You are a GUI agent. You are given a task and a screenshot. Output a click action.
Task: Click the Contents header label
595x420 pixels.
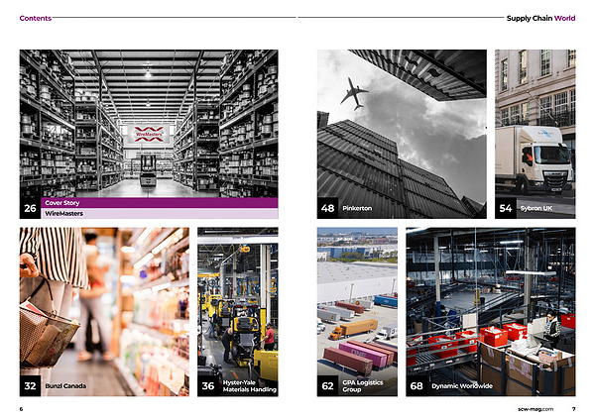36,18
